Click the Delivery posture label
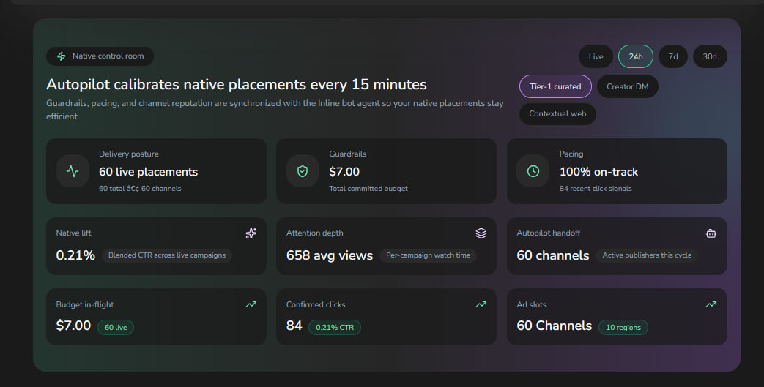Image resolution: width=764 pixels, height=387 pixels. coord(129,154)
